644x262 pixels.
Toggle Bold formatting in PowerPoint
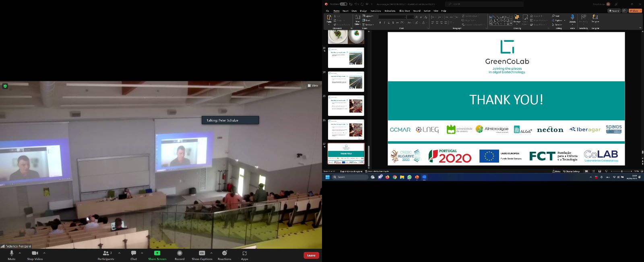[x=380, y=23]
